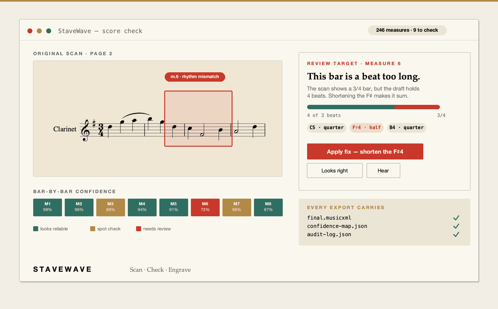
Task: Click the Clarinet instrument label
Action: click(x=65, y=129)
